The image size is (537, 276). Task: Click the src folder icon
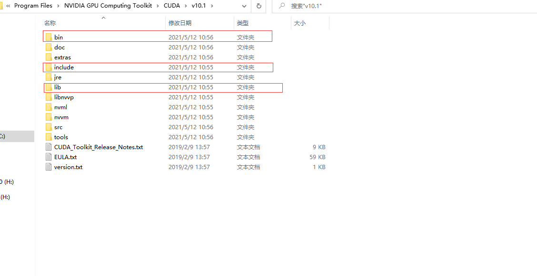pyautogui.click(x=49, y=127)
